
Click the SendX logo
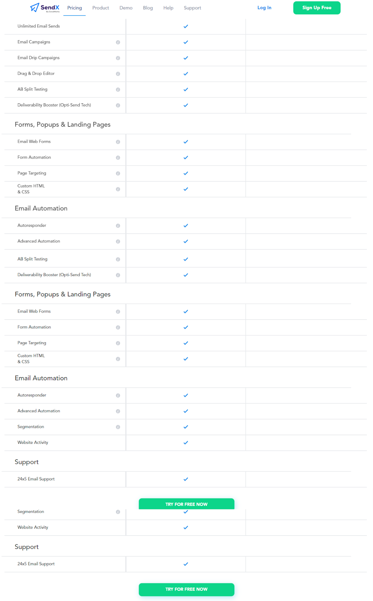coord(45,8)
